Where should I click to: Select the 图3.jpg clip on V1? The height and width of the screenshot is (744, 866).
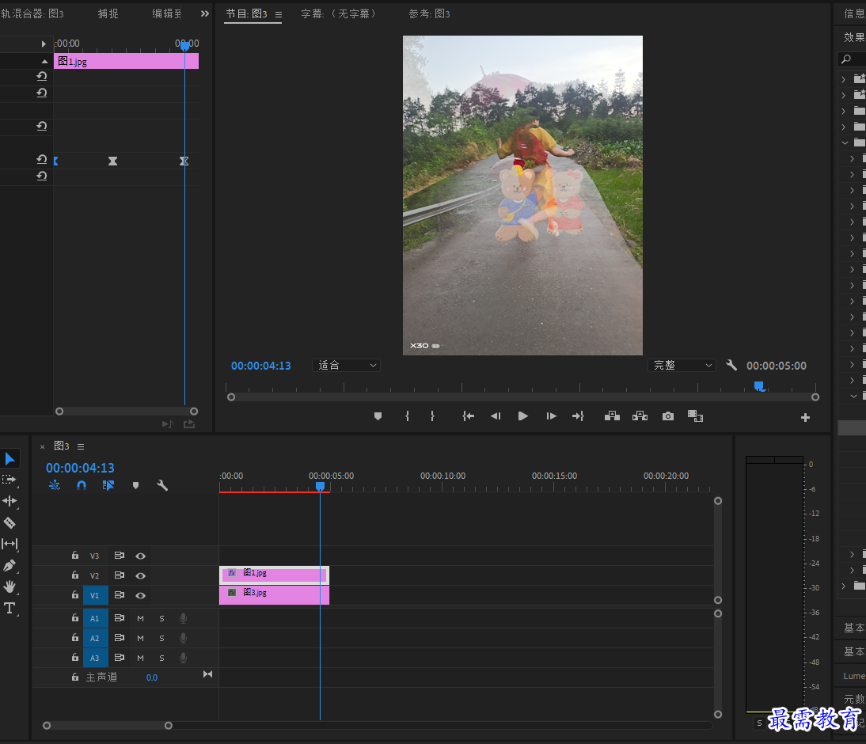(274, 595)
